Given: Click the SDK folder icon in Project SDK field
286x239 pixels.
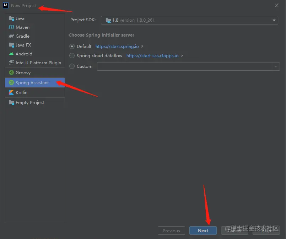Looking at the screenshot, I should coord(108,20).
